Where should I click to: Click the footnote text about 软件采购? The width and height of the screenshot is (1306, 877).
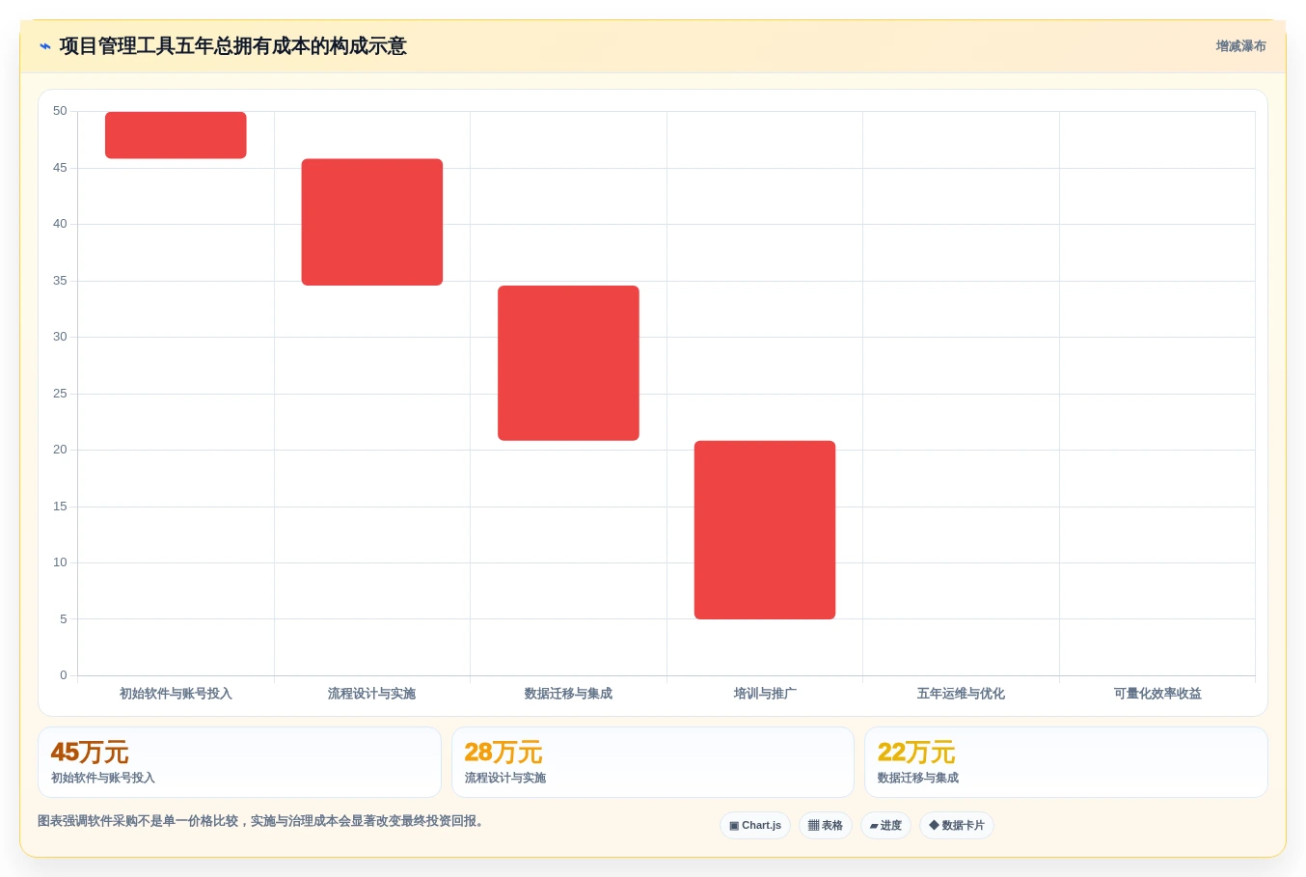pyautogui.click(x=260, y=821)
